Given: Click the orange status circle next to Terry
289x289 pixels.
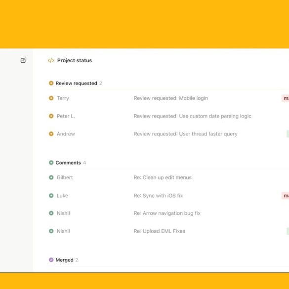Looking at the screenshot, I should (x=51, y=98).
